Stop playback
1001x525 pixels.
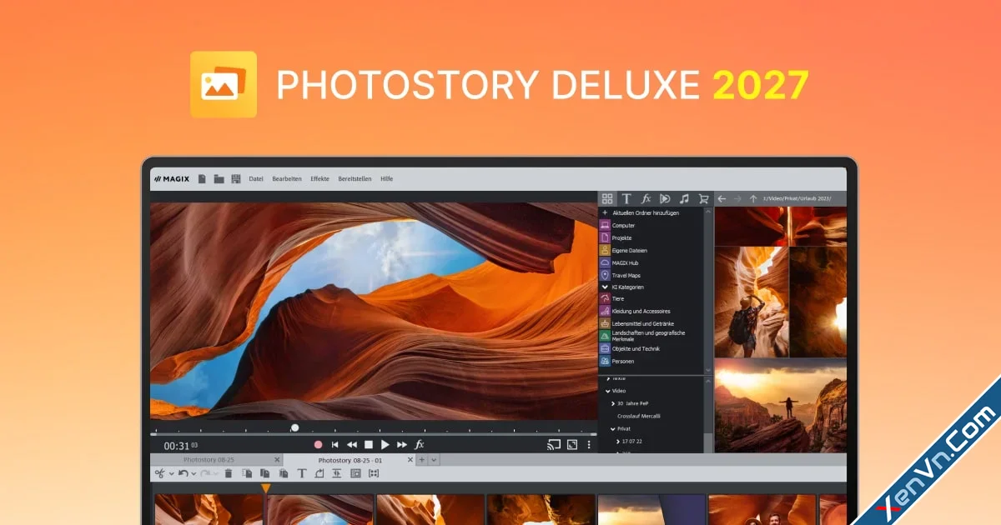pyautogui.click(x=369, y=445)
